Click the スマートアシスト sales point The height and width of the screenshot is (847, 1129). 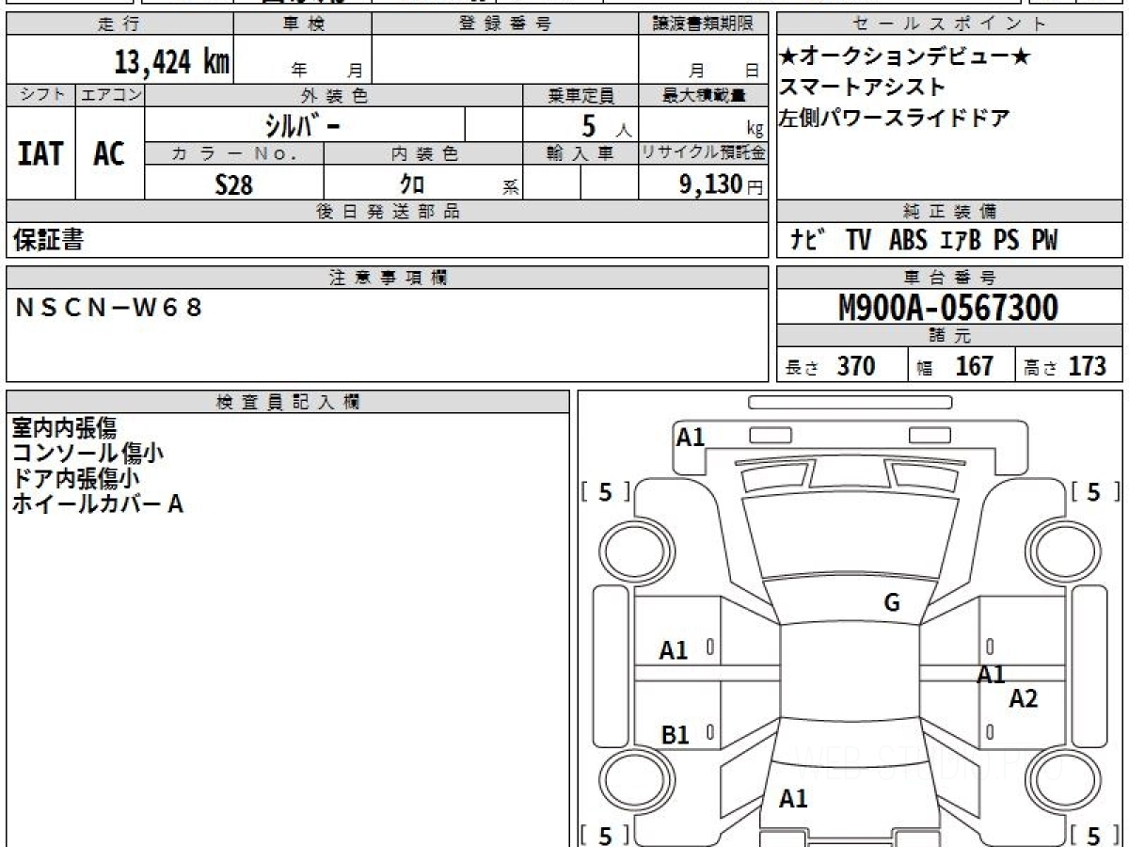pyautogui.click(x=862, y=88)
